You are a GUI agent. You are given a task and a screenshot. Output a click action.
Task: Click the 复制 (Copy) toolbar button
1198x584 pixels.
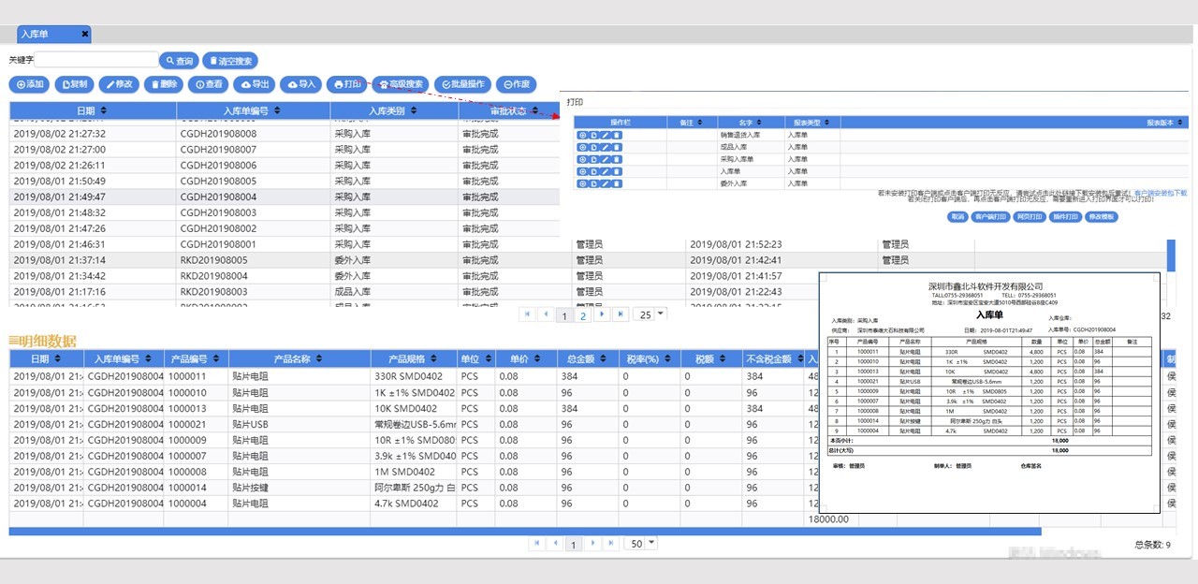(74, 84)
